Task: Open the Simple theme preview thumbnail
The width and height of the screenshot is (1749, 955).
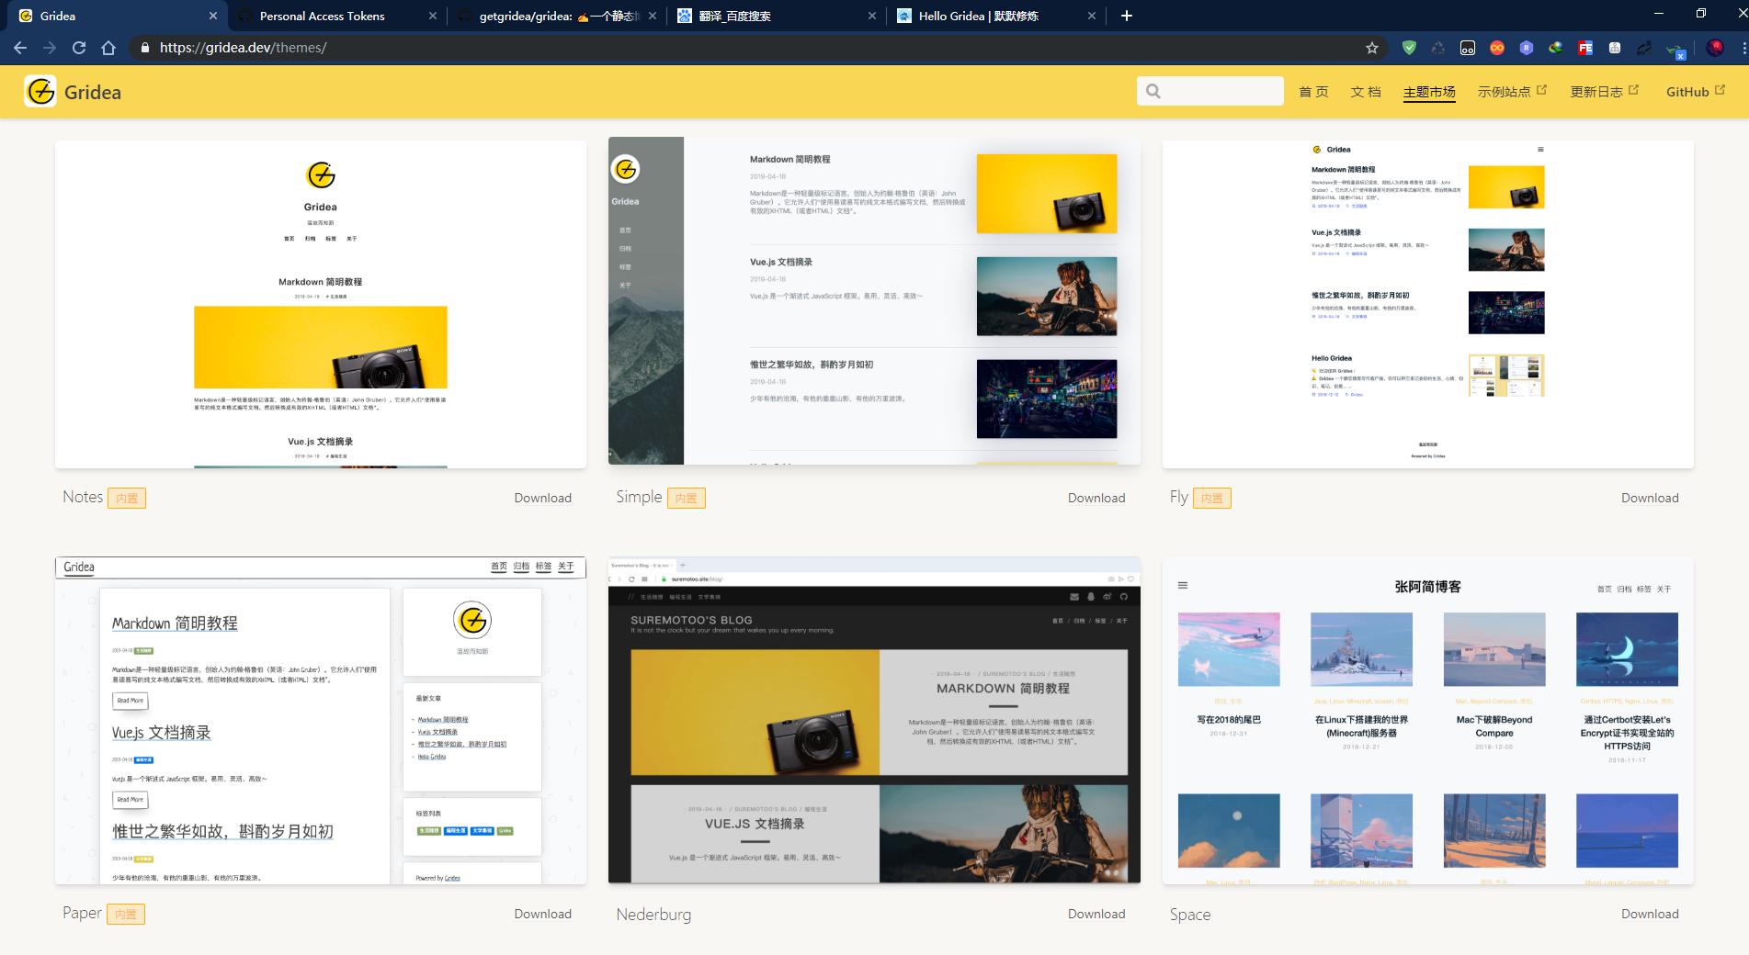Action: click(x=874, y=301)
